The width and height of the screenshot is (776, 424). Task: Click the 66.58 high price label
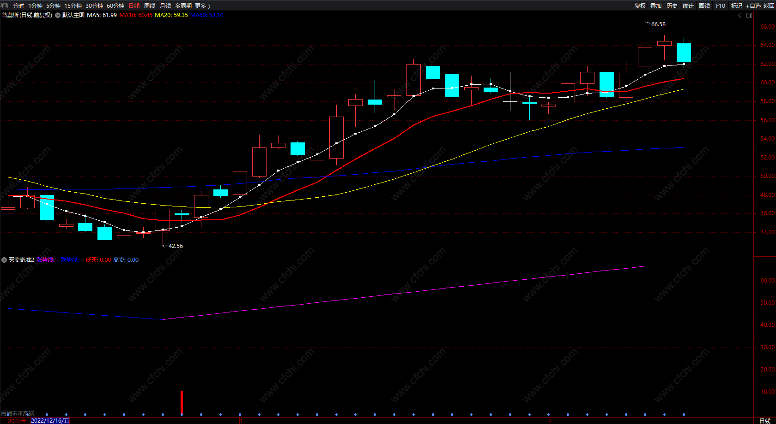tap(658, 24)
